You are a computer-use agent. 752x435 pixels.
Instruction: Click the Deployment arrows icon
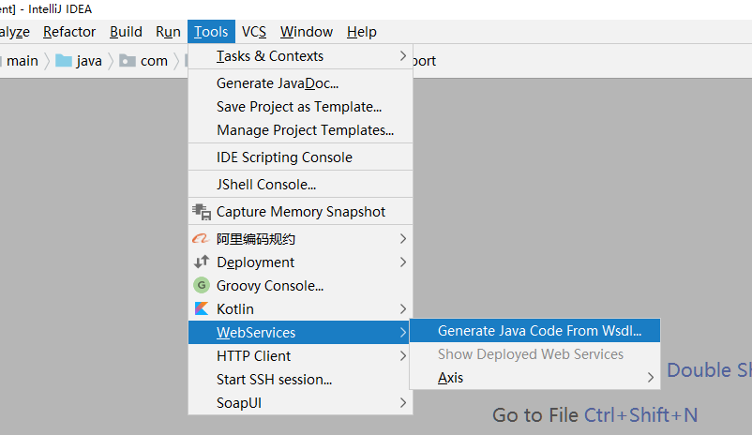[202, 262]
